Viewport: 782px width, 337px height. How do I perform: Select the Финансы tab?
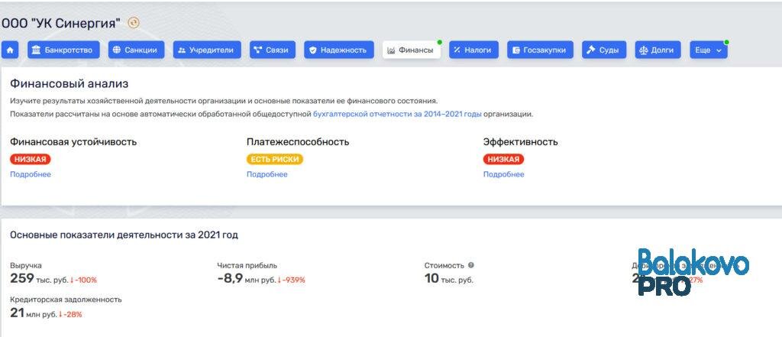[x=412, y=50]
